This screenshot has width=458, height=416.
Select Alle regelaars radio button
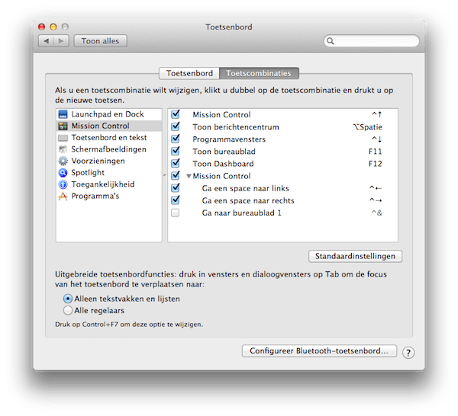(x=67, y=310)
